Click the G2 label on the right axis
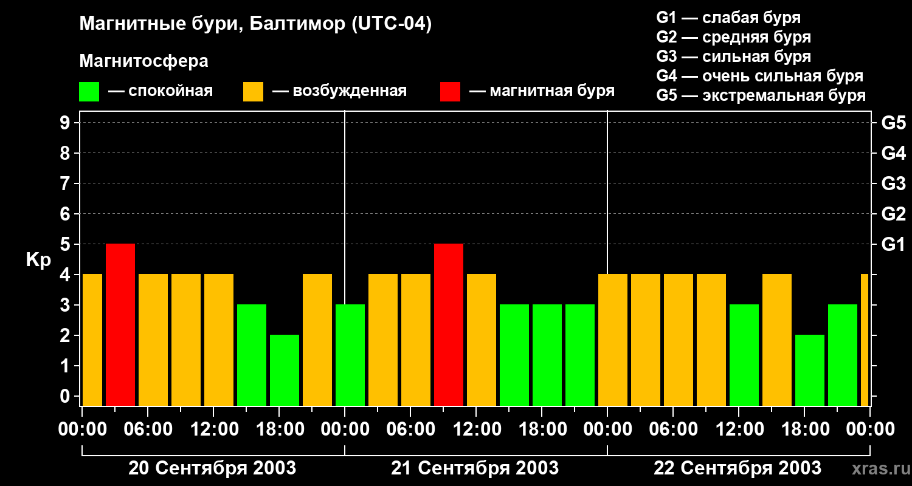The width and height of the screenshot is (912, 486). coord(894,214)
